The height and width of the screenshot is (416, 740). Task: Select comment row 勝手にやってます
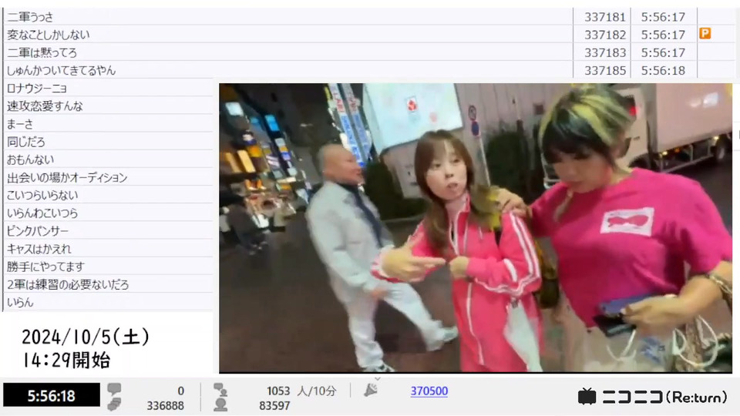click(108, 267)
